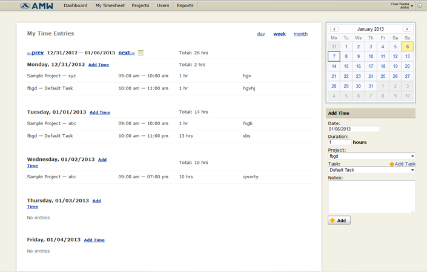The height and width of the screenshot is (272, 427).
Task: Select January 6 in the calendar
Action: coord(408,47)
